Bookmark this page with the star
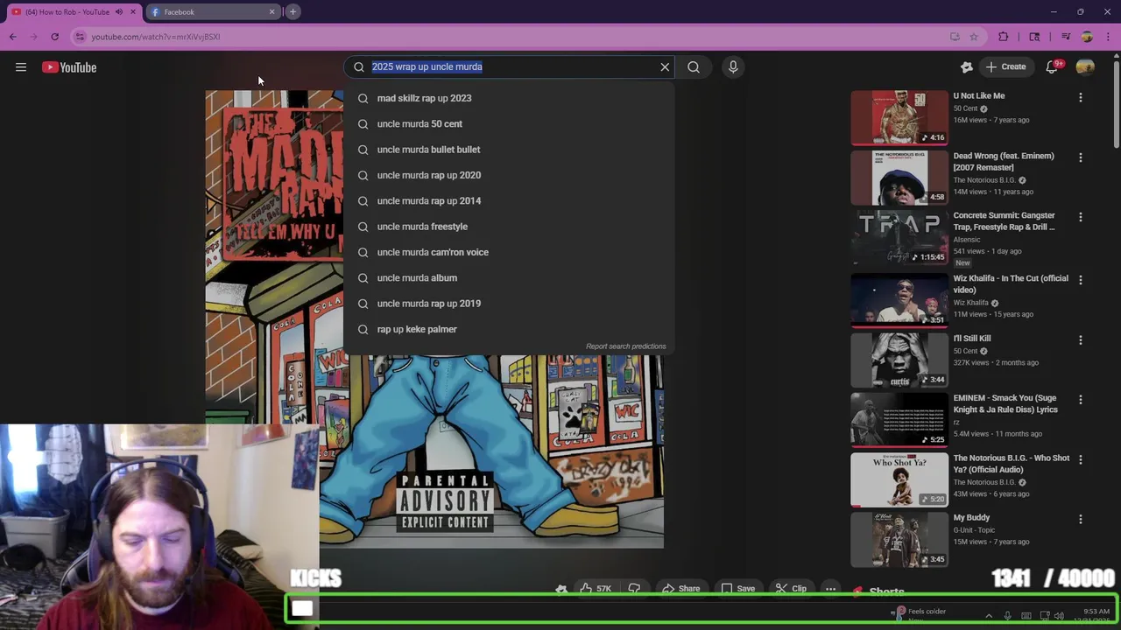The height and width of the screenshot is (630, 1121). [x=974, y=37]
